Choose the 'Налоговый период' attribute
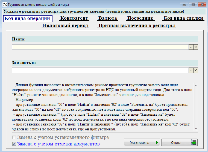This screenshot has height=152, width=208. click(x=65, y=26)
